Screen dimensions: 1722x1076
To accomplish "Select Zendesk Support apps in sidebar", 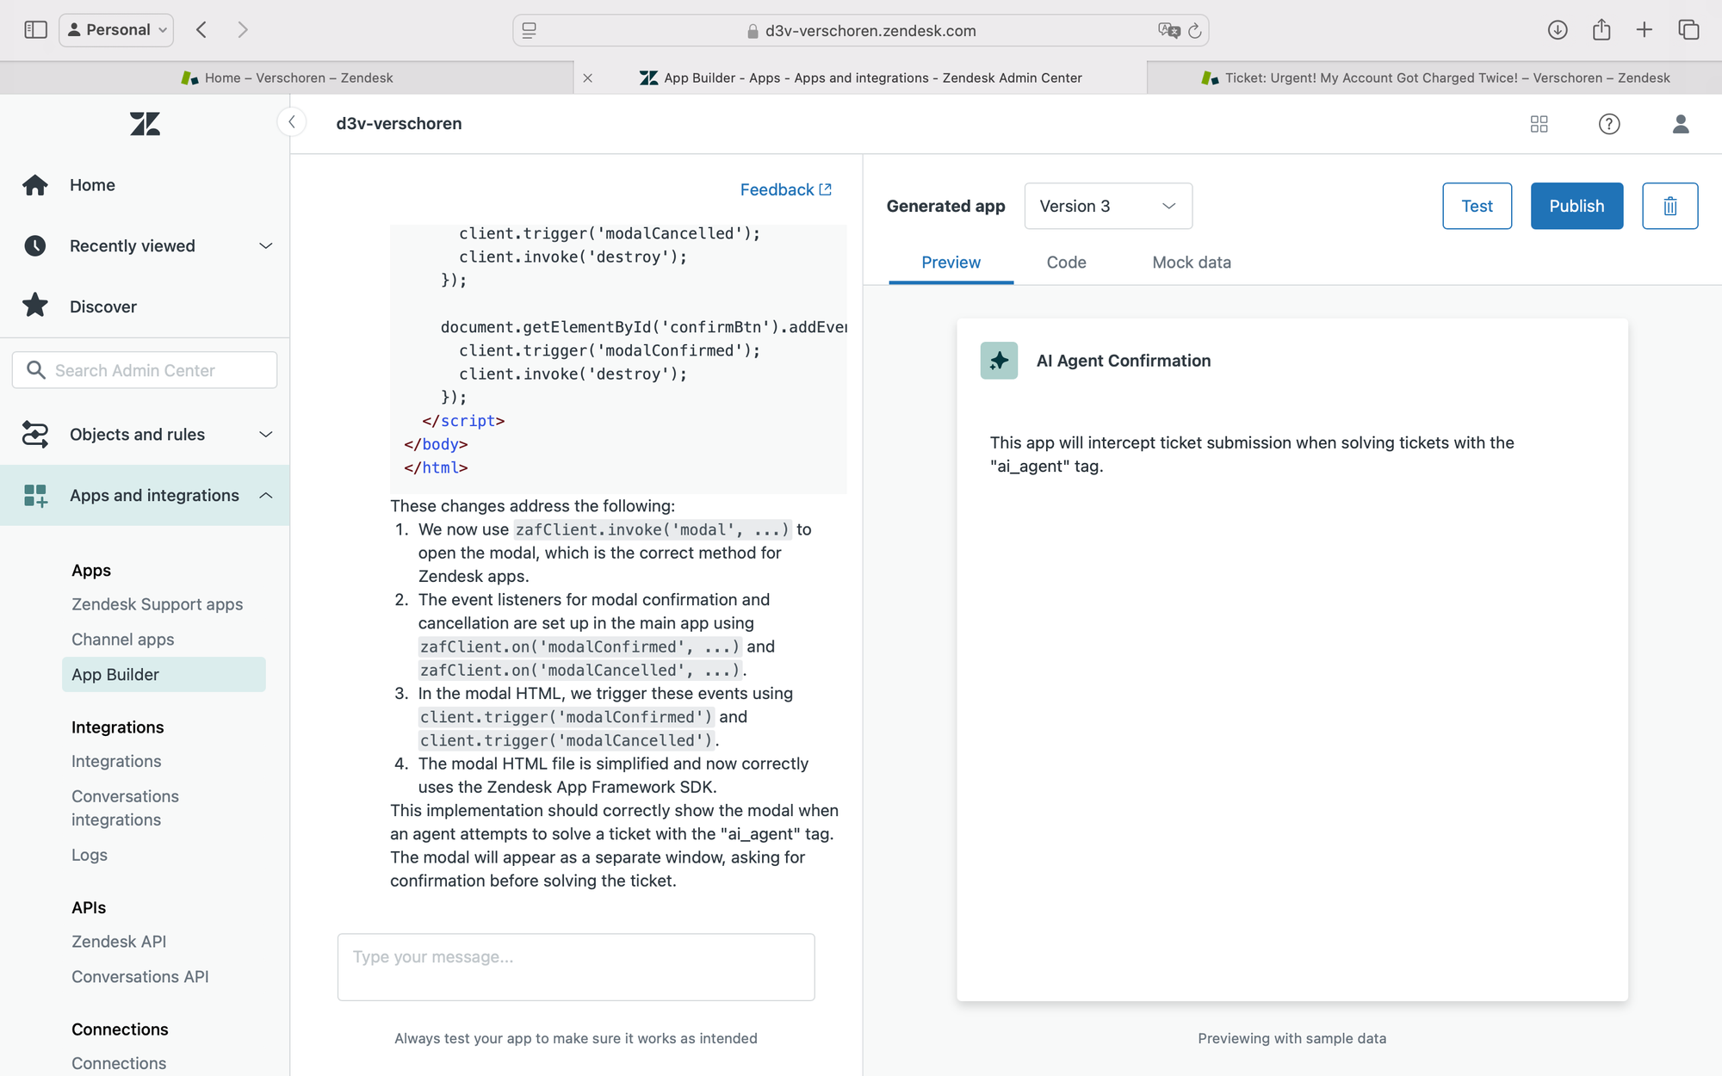I will coord(158,604).
